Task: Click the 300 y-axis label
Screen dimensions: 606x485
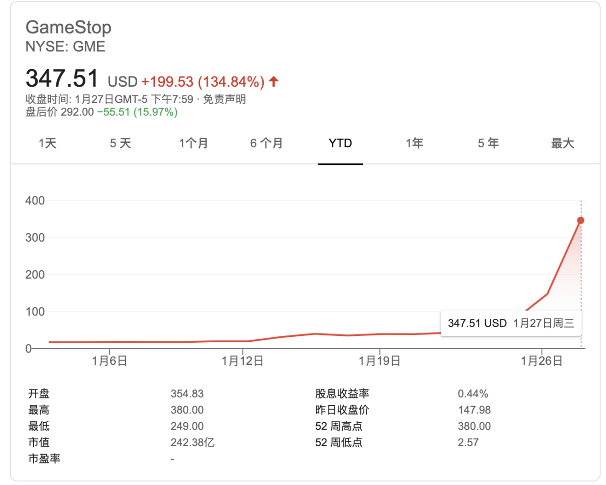Action: point(35,238)
